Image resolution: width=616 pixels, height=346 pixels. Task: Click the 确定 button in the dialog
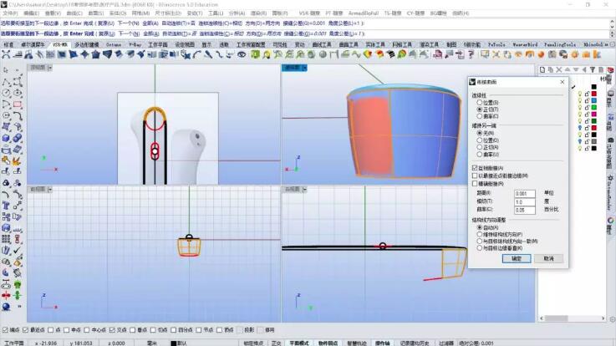point(516,258)
